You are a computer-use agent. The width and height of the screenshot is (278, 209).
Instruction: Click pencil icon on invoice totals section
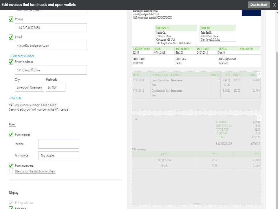[x=259, y=118]
